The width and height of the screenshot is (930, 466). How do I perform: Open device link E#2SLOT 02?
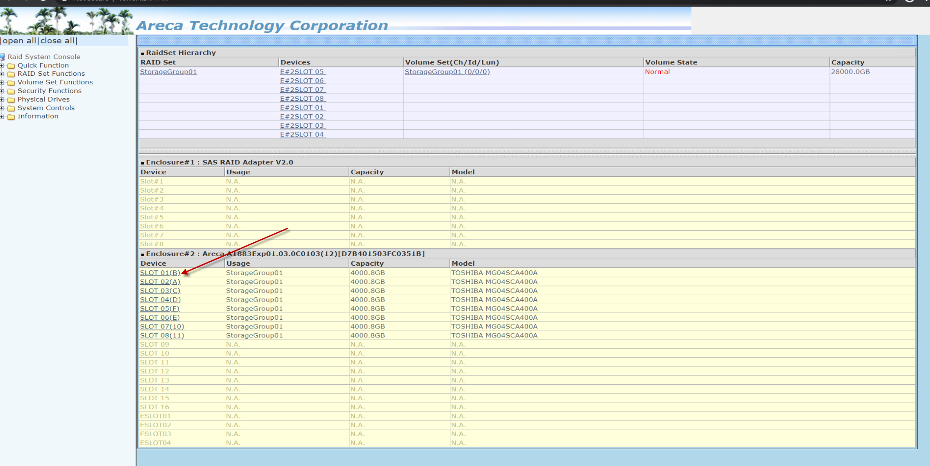303,116
